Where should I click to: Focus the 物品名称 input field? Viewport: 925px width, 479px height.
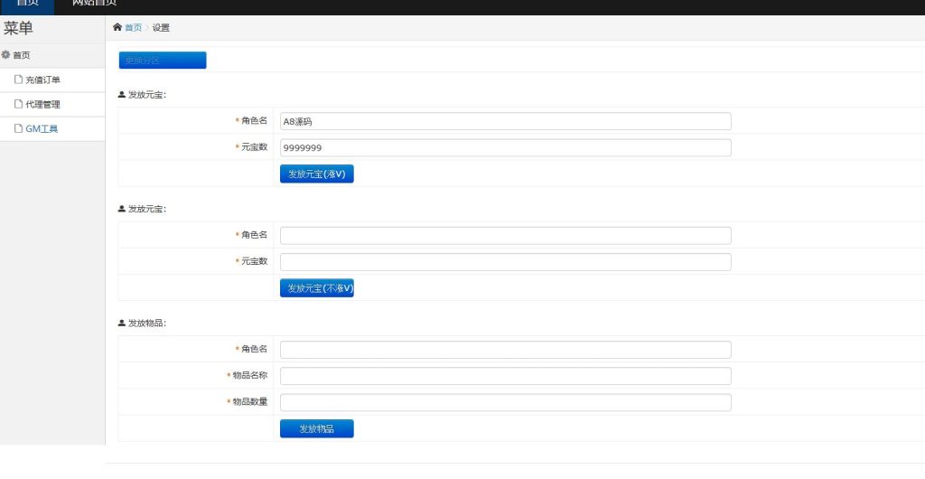coord(506,376)
